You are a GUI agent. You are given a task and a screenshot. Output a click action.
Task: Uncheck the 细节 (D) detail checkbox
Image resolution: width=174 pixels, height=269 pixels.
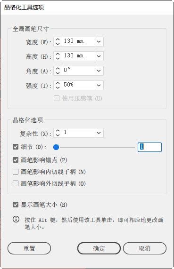coord(16,147)
